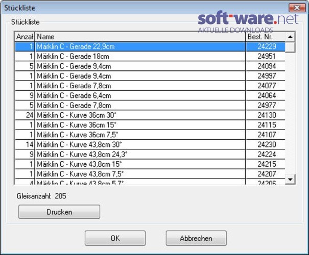Click order number cell 24064
This screenshot has width=309, height=255.
266,96
